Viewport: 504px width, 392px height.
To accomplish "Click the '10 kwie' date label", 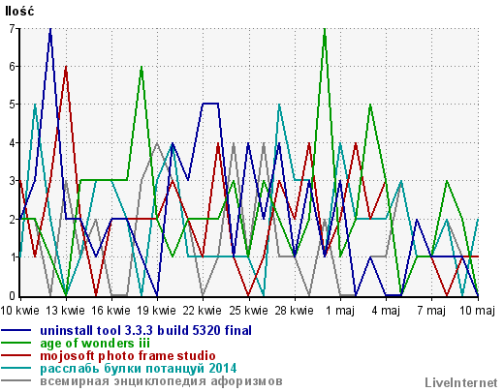I will pyautogui.click(x=19, y=311).
